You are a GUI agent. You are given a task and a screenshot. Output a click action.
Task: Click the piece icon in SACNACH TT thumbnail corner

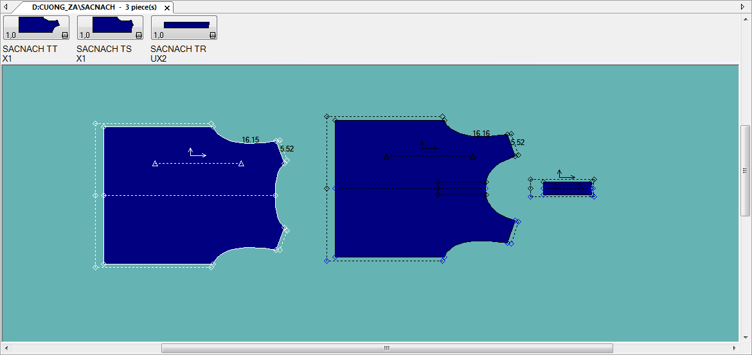65,36
